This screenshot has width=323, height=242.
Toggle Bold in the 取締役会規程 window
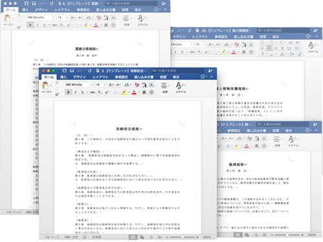click(x=68, y=92)
